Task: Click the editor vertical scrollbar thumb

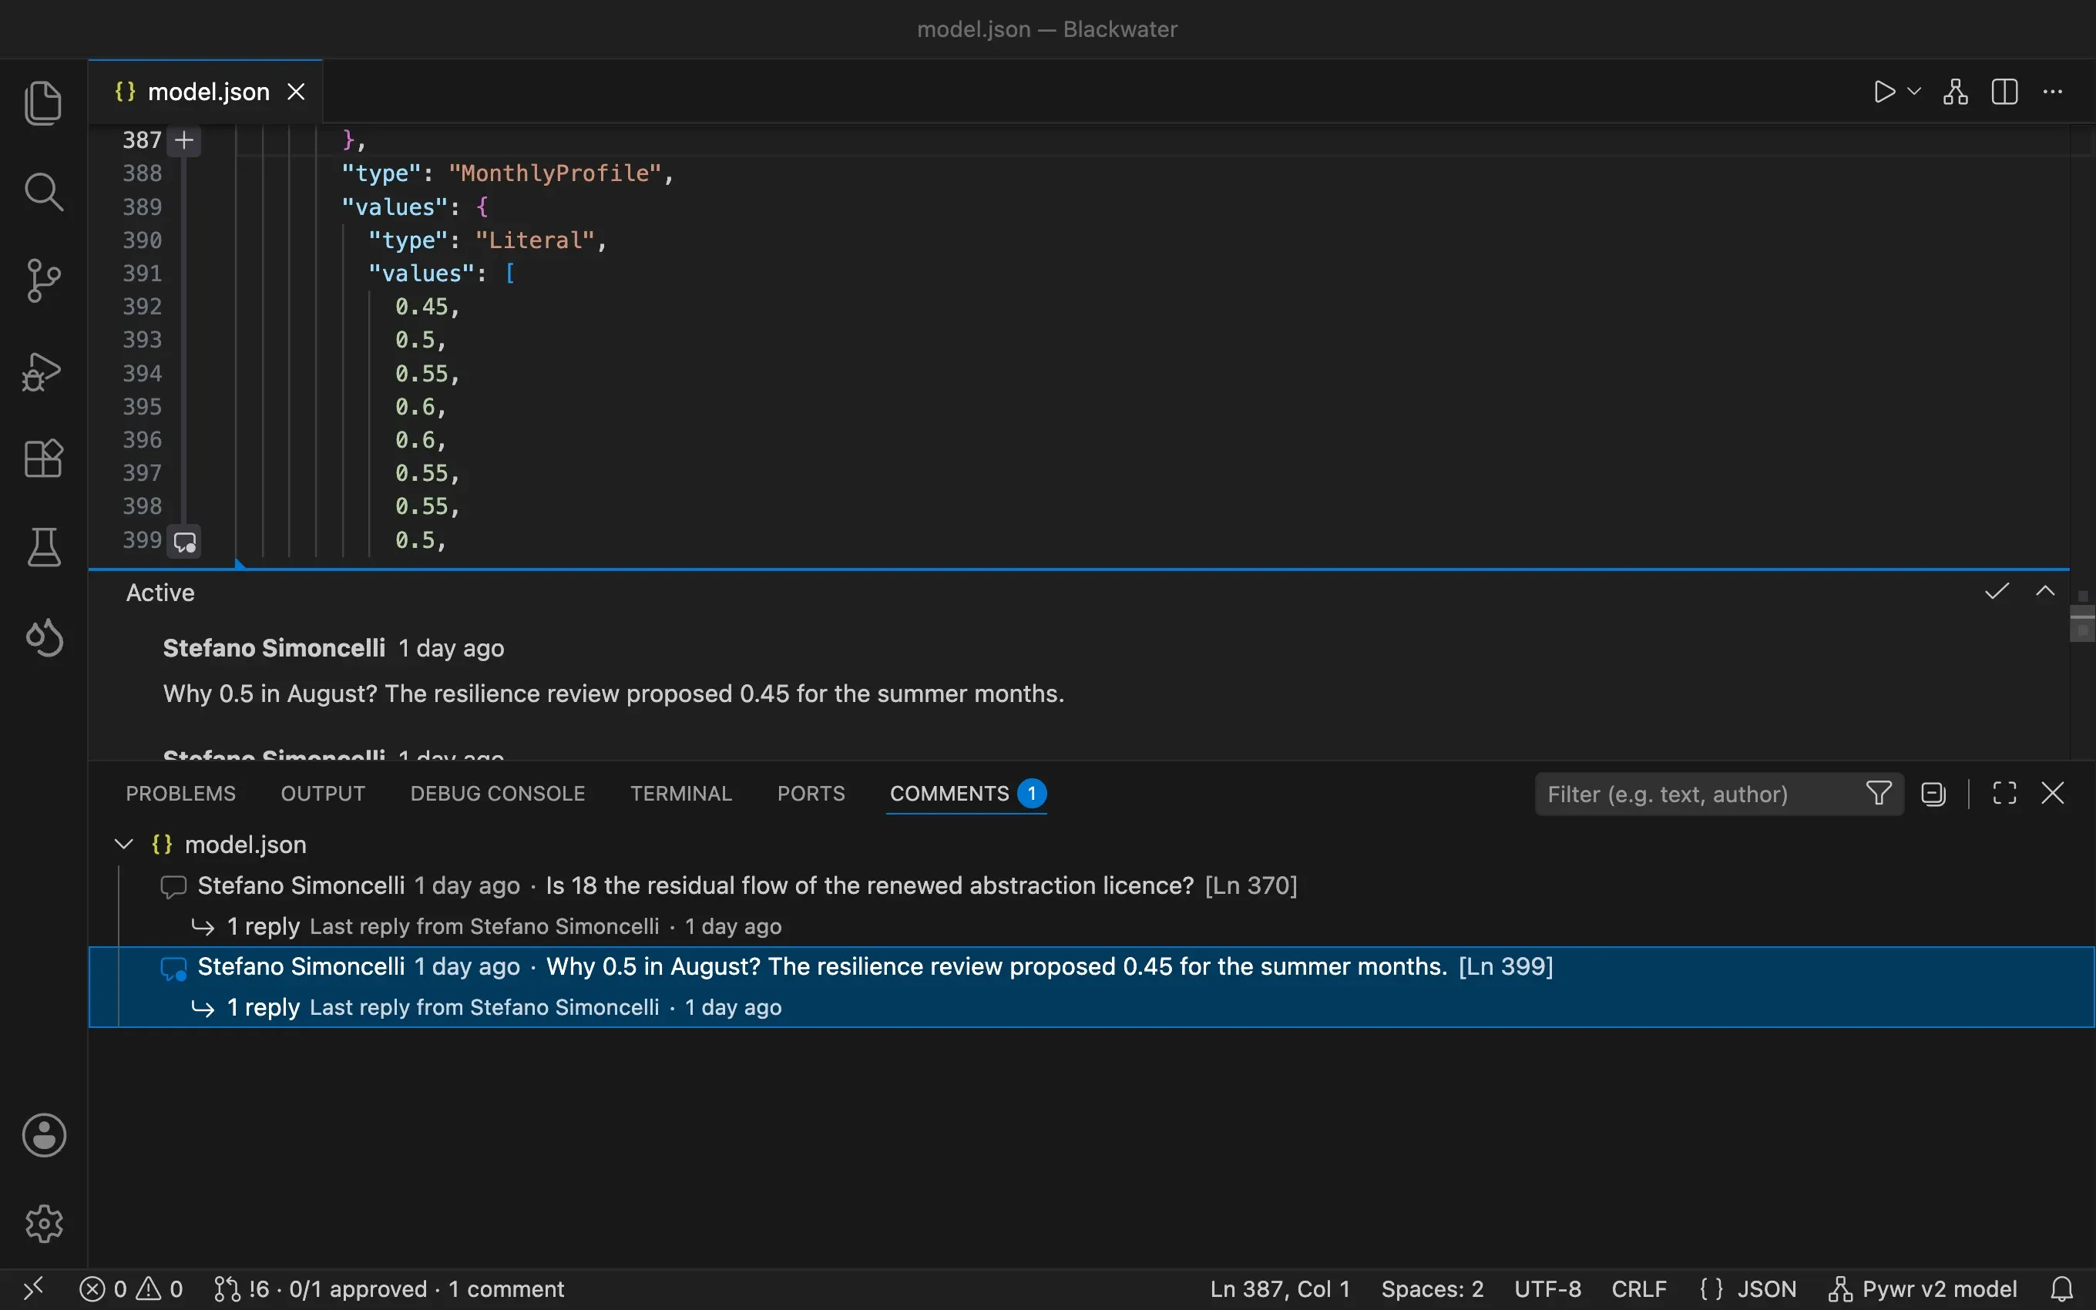Action: (x=2082, y=623)
